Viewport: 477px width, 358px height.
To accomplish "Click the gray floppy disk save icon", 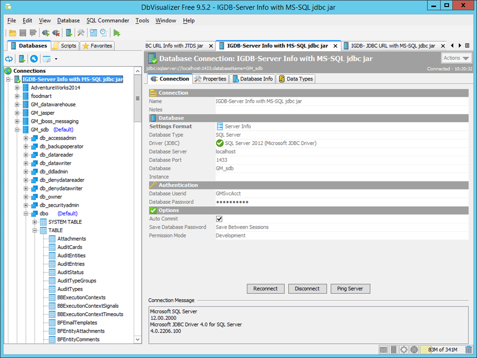I will point(23,33).
